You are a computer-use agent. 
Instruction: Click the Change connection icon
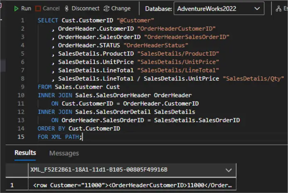pyautogui.click(x=107, y=8)
